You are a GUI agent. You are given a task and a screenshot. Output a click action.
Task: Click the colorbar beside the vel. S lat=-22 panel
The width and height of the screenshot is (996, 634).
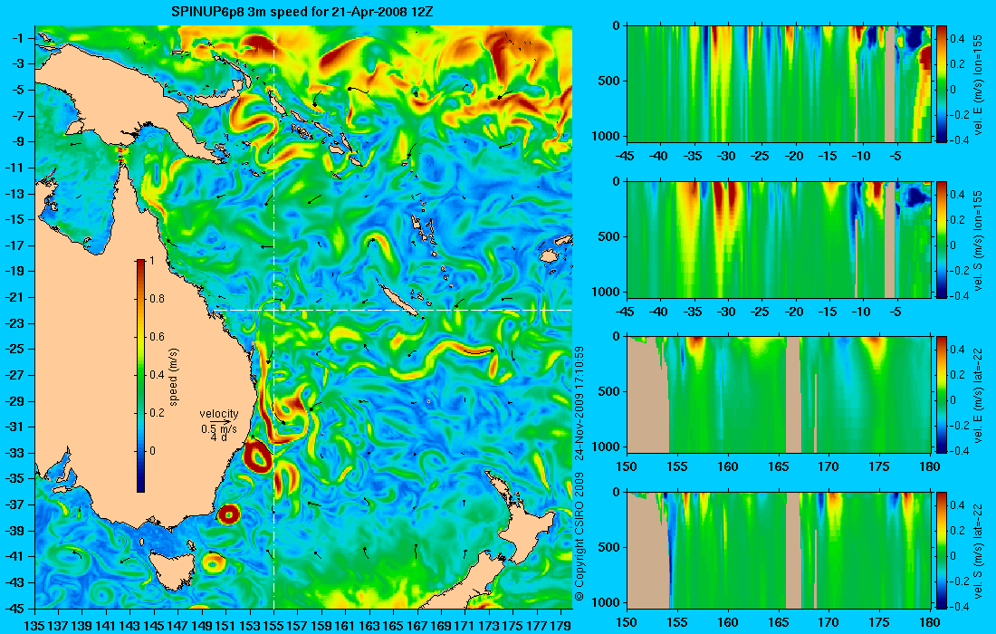941,550
